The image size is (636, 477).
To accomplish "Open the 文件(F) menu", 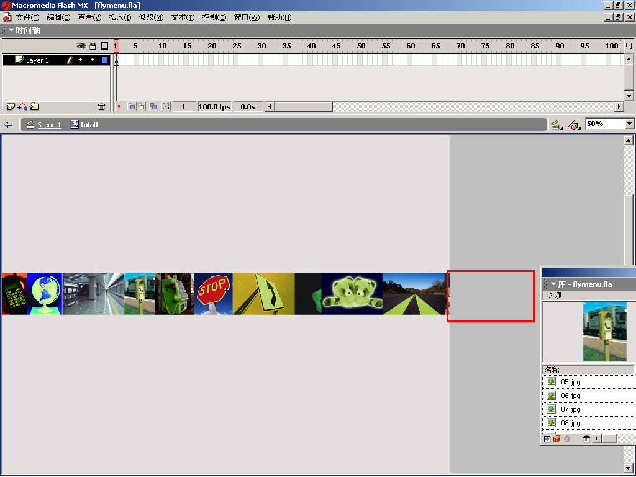I will point(27,17).
